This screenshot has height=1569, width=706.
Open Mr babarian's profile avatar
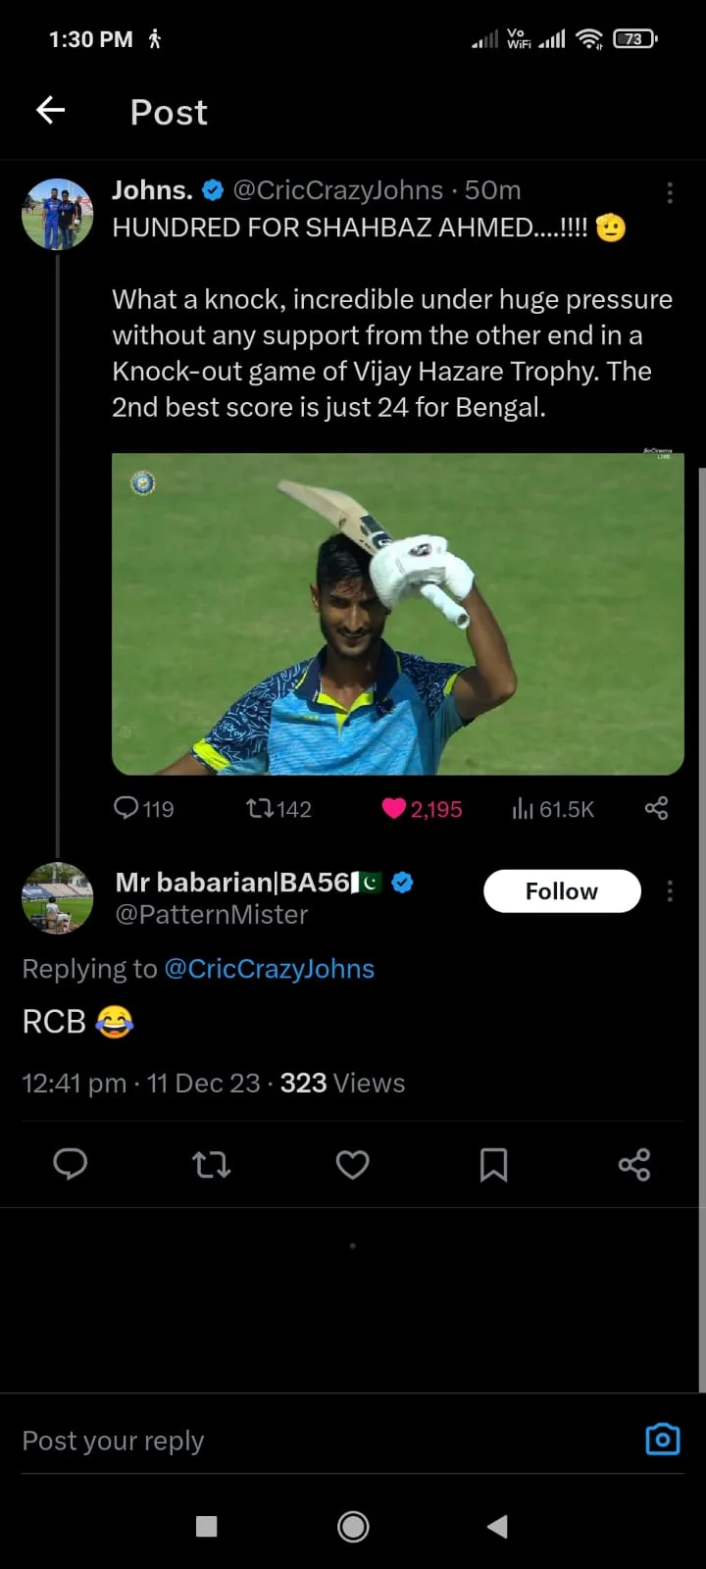(x=58, y=897)
